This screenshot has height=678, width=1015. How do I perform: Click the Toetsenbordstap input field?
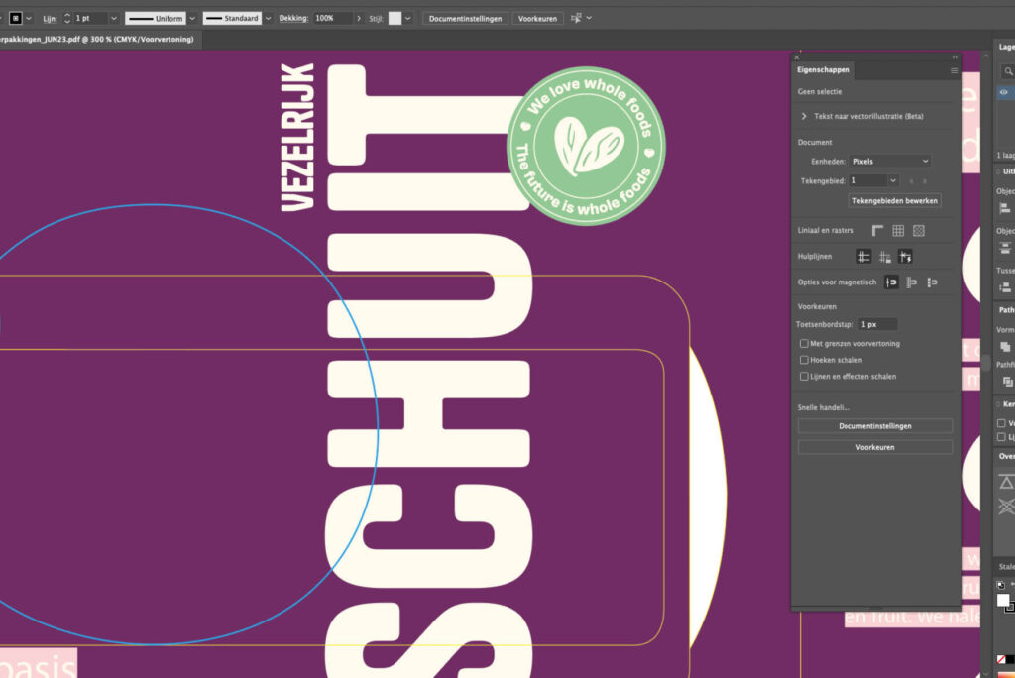tap(877, 324)
